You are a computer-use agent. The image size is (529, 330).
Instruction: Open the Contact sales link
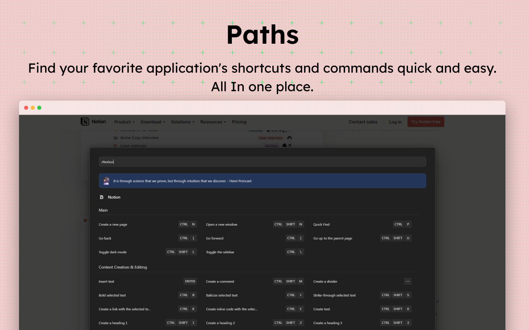point(363,122)
